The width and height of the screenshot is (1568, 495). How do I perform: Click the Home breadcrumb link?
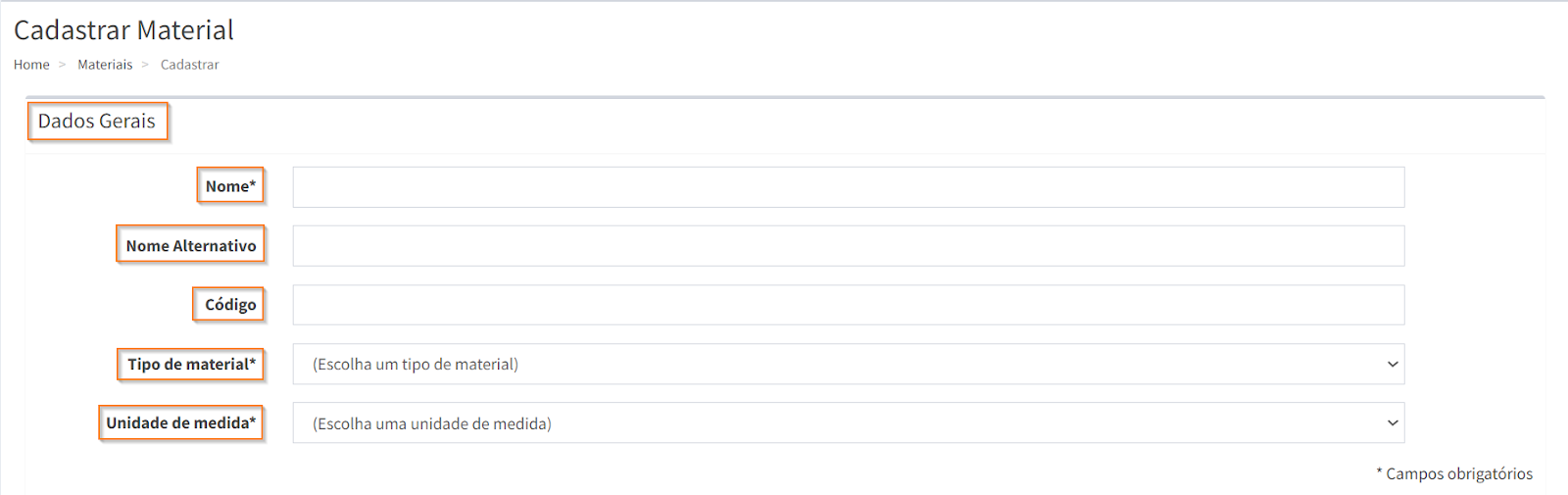31,65
